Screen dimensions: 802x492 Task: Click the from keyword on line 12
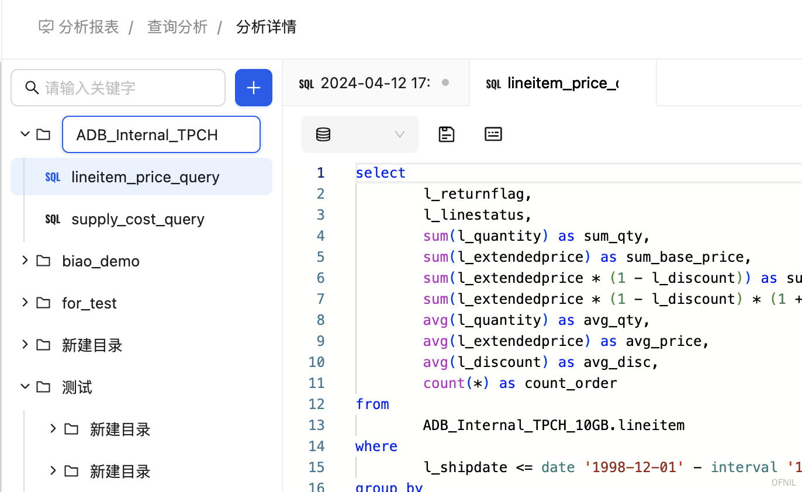(372, 404)
